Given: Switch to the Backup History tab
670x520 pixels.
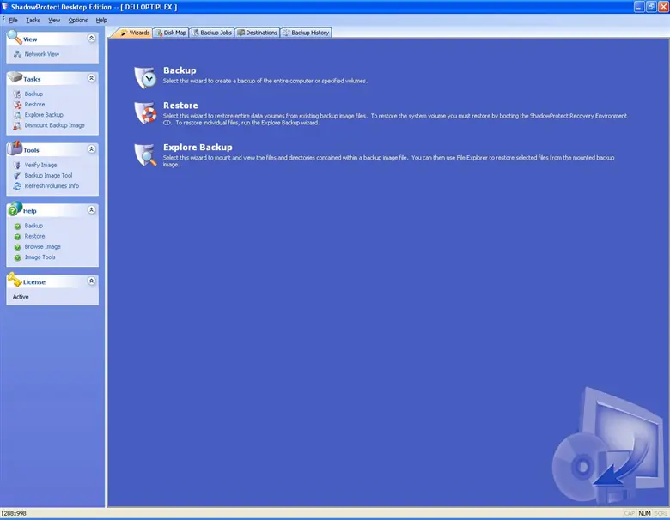Looking at the screenshot, I should tap(306, 33).
